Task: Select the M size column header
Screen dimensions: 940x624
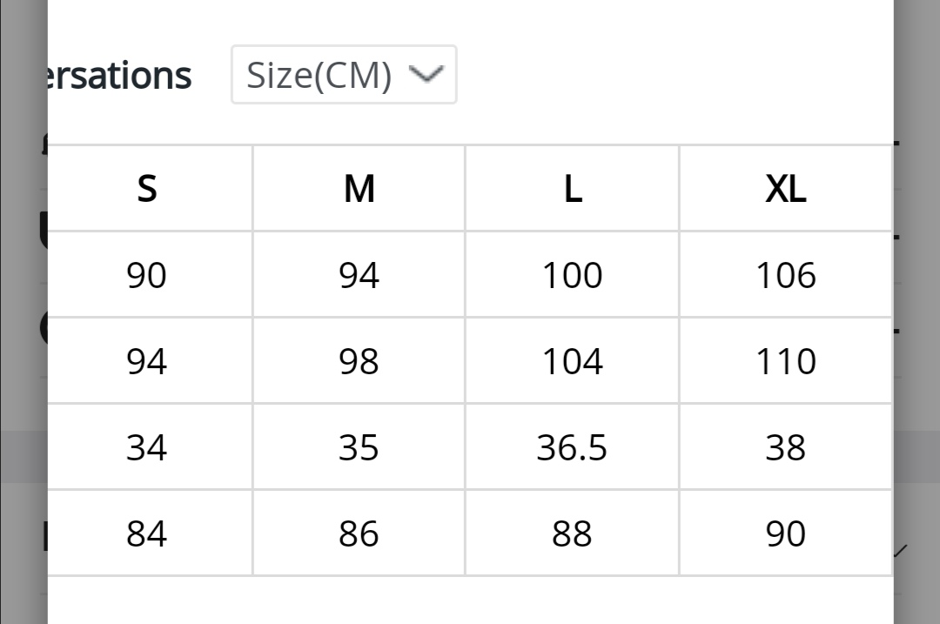Action: [359, 189]
